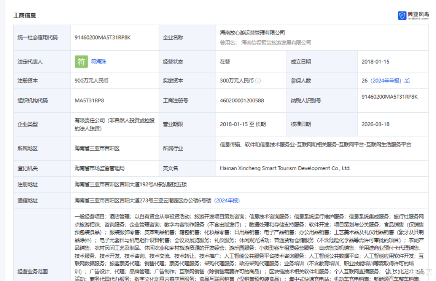This screenshot has width=436, height=281.
Task: Select business term 2018-01-15 至 长期
Action: (x=243, y=124)
